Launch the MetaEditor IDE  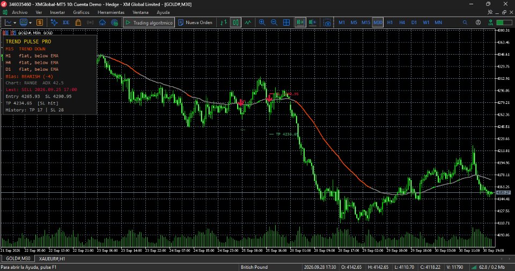click(x=66, y=22)
